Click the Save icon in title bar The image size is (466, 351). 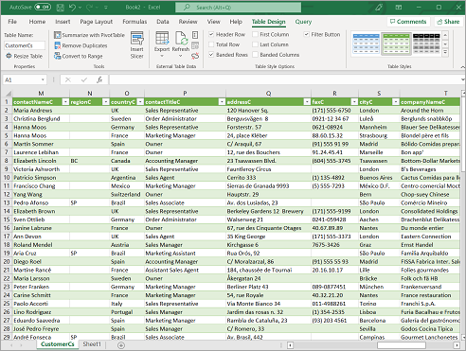point(61,8)
